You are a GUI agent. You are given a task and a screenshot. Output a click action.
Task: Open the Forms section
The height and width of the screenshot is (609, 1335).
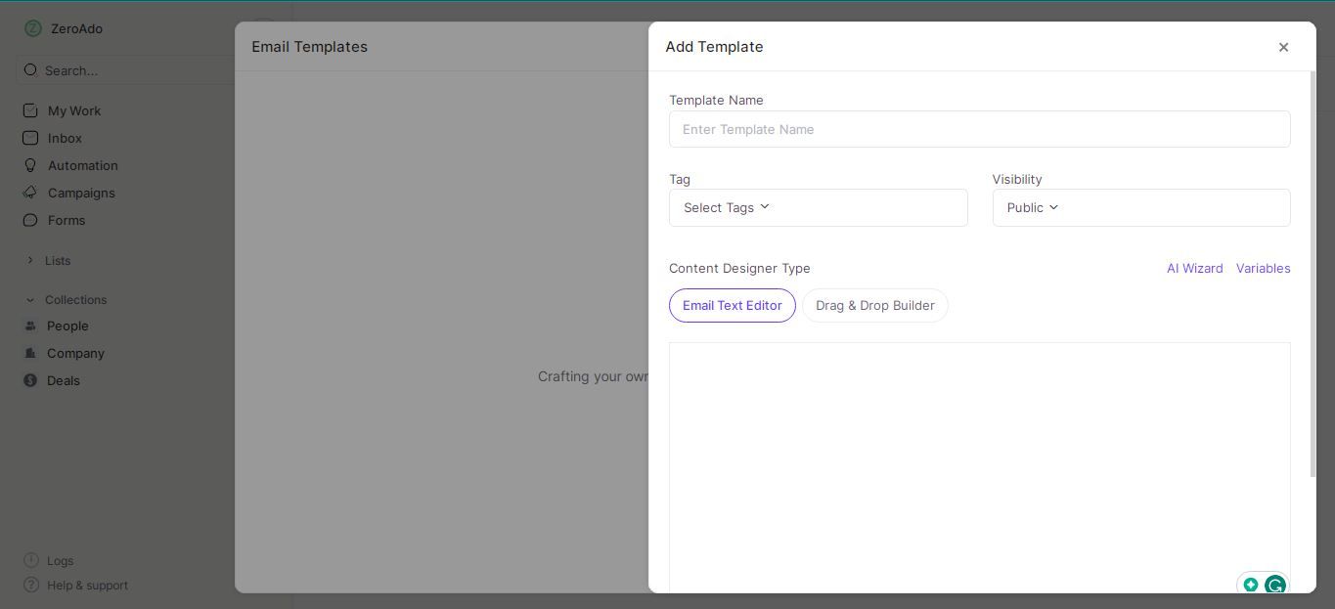coord(66,220)
